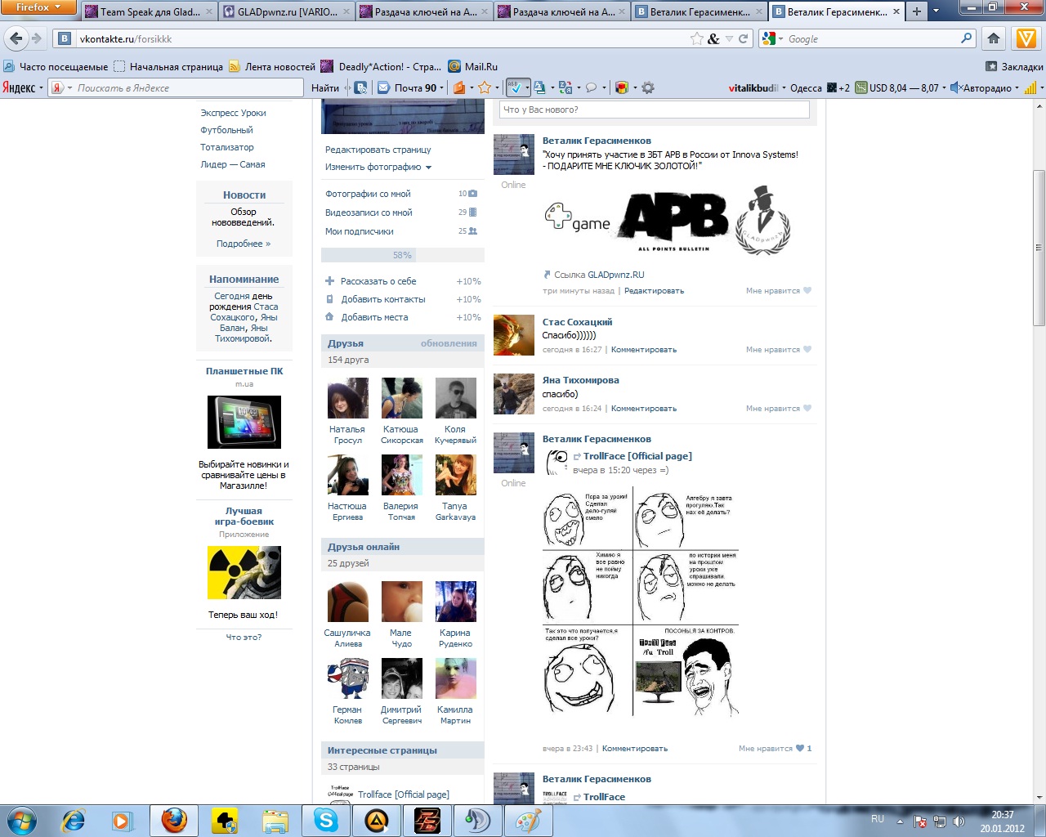This screenshot has width=1046, height=837.
Task: Open TeamSpeak from the taskbar
Action: [478, 820]
